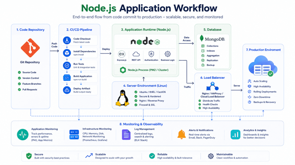Click the Nginx / Reverse Proxy check

[x=136, y=101]
